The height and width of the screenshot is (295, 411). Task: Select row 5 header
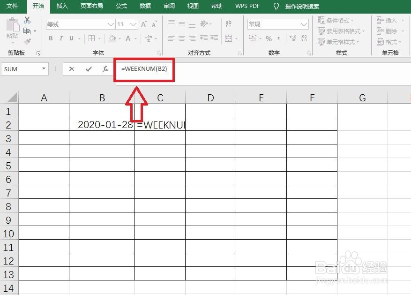click(8, 166)
